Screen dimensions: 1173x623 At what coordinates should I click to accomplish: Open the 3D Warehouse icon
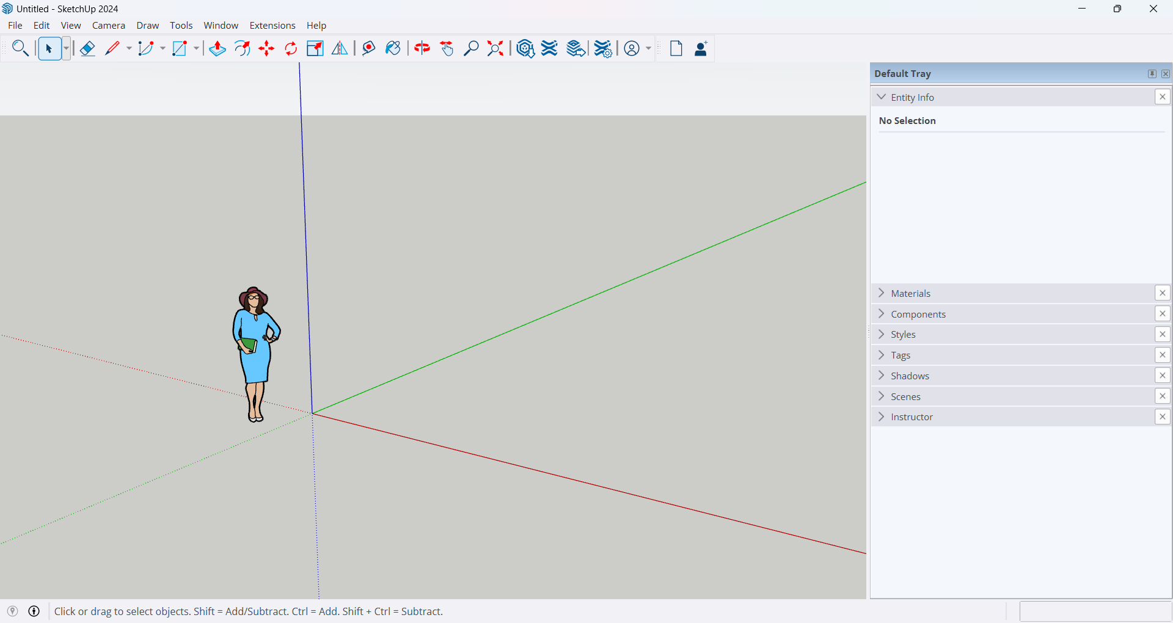pos(525,49)
